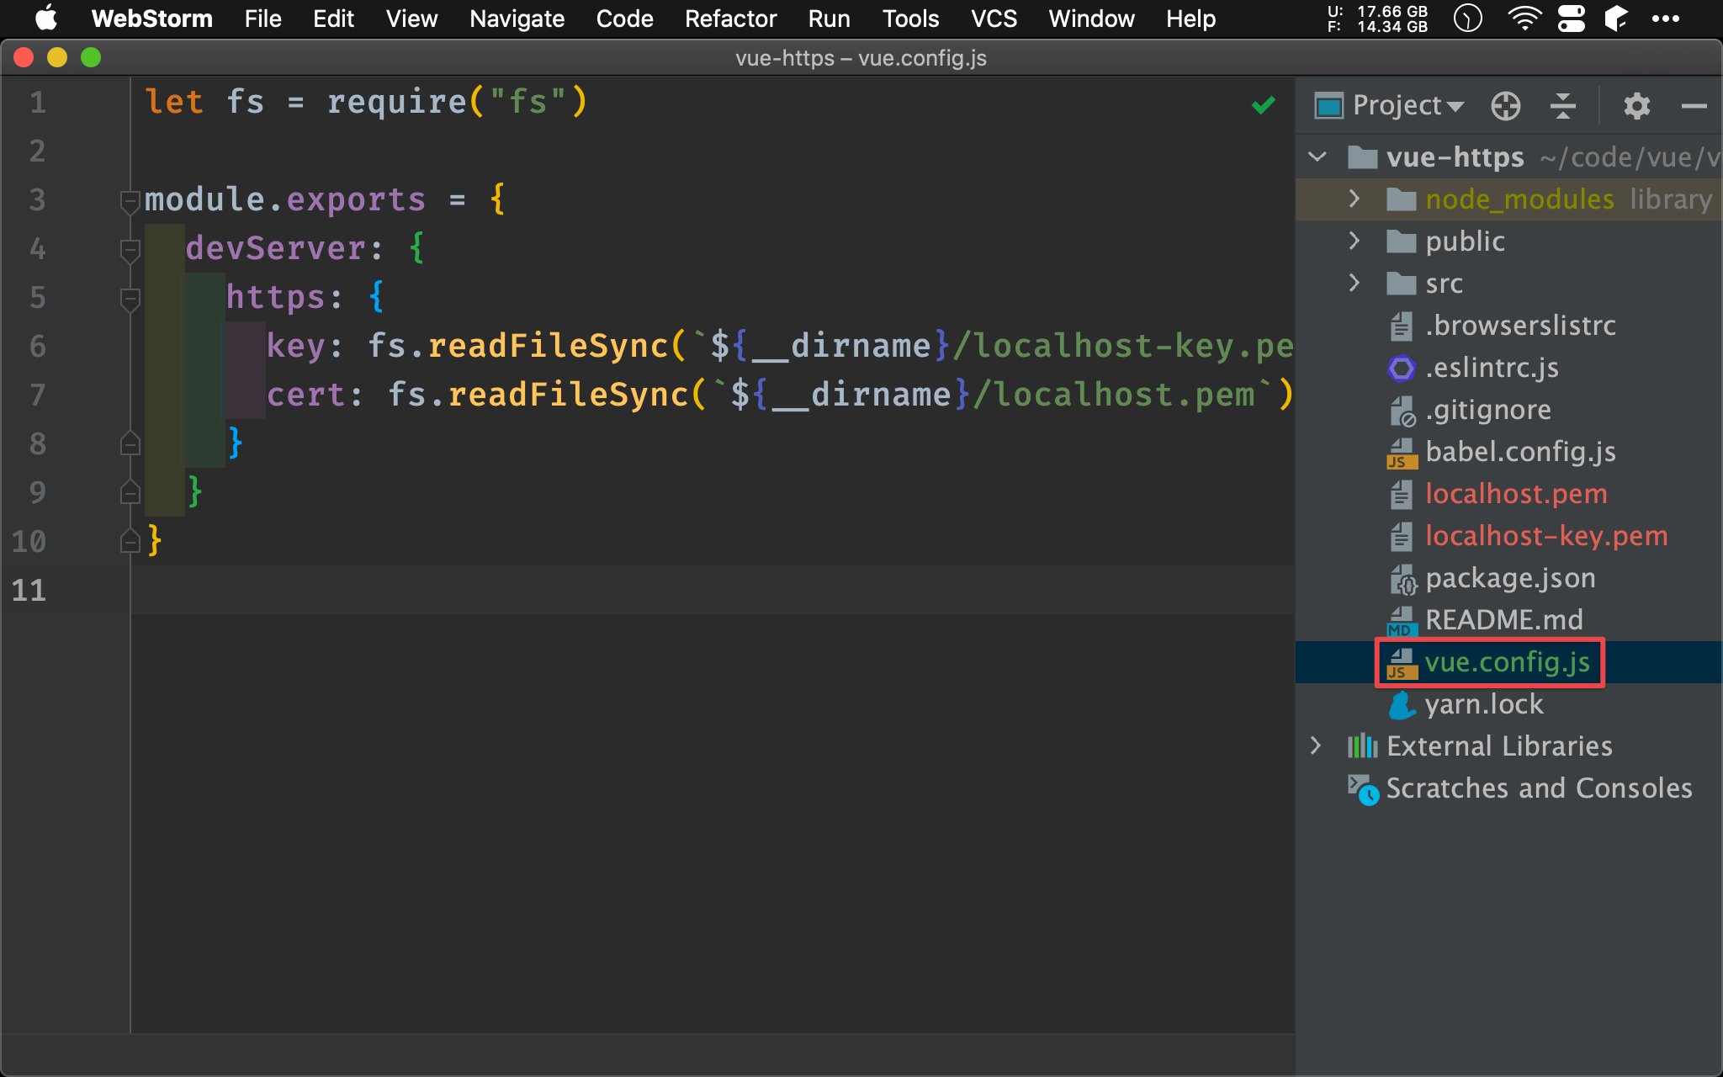This screenshot has width=1723, height=1077.
Task: Open the Project view dropdown
Action: tap(1390, 106)
